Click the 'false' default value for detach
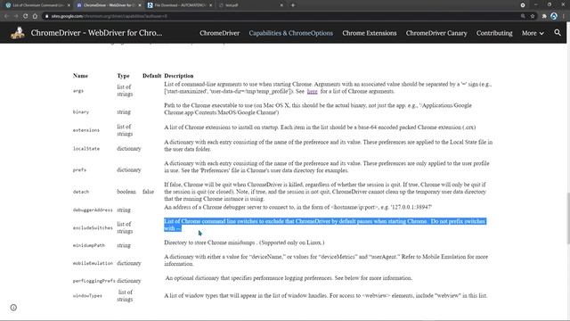This screenshot has width=570, height=321. (x=148, y=192)
